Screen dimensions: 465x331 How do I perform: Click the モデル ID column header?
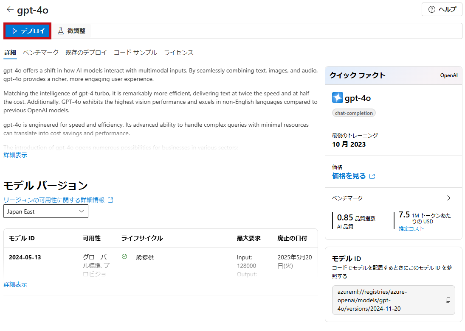[x=22, y=238]
